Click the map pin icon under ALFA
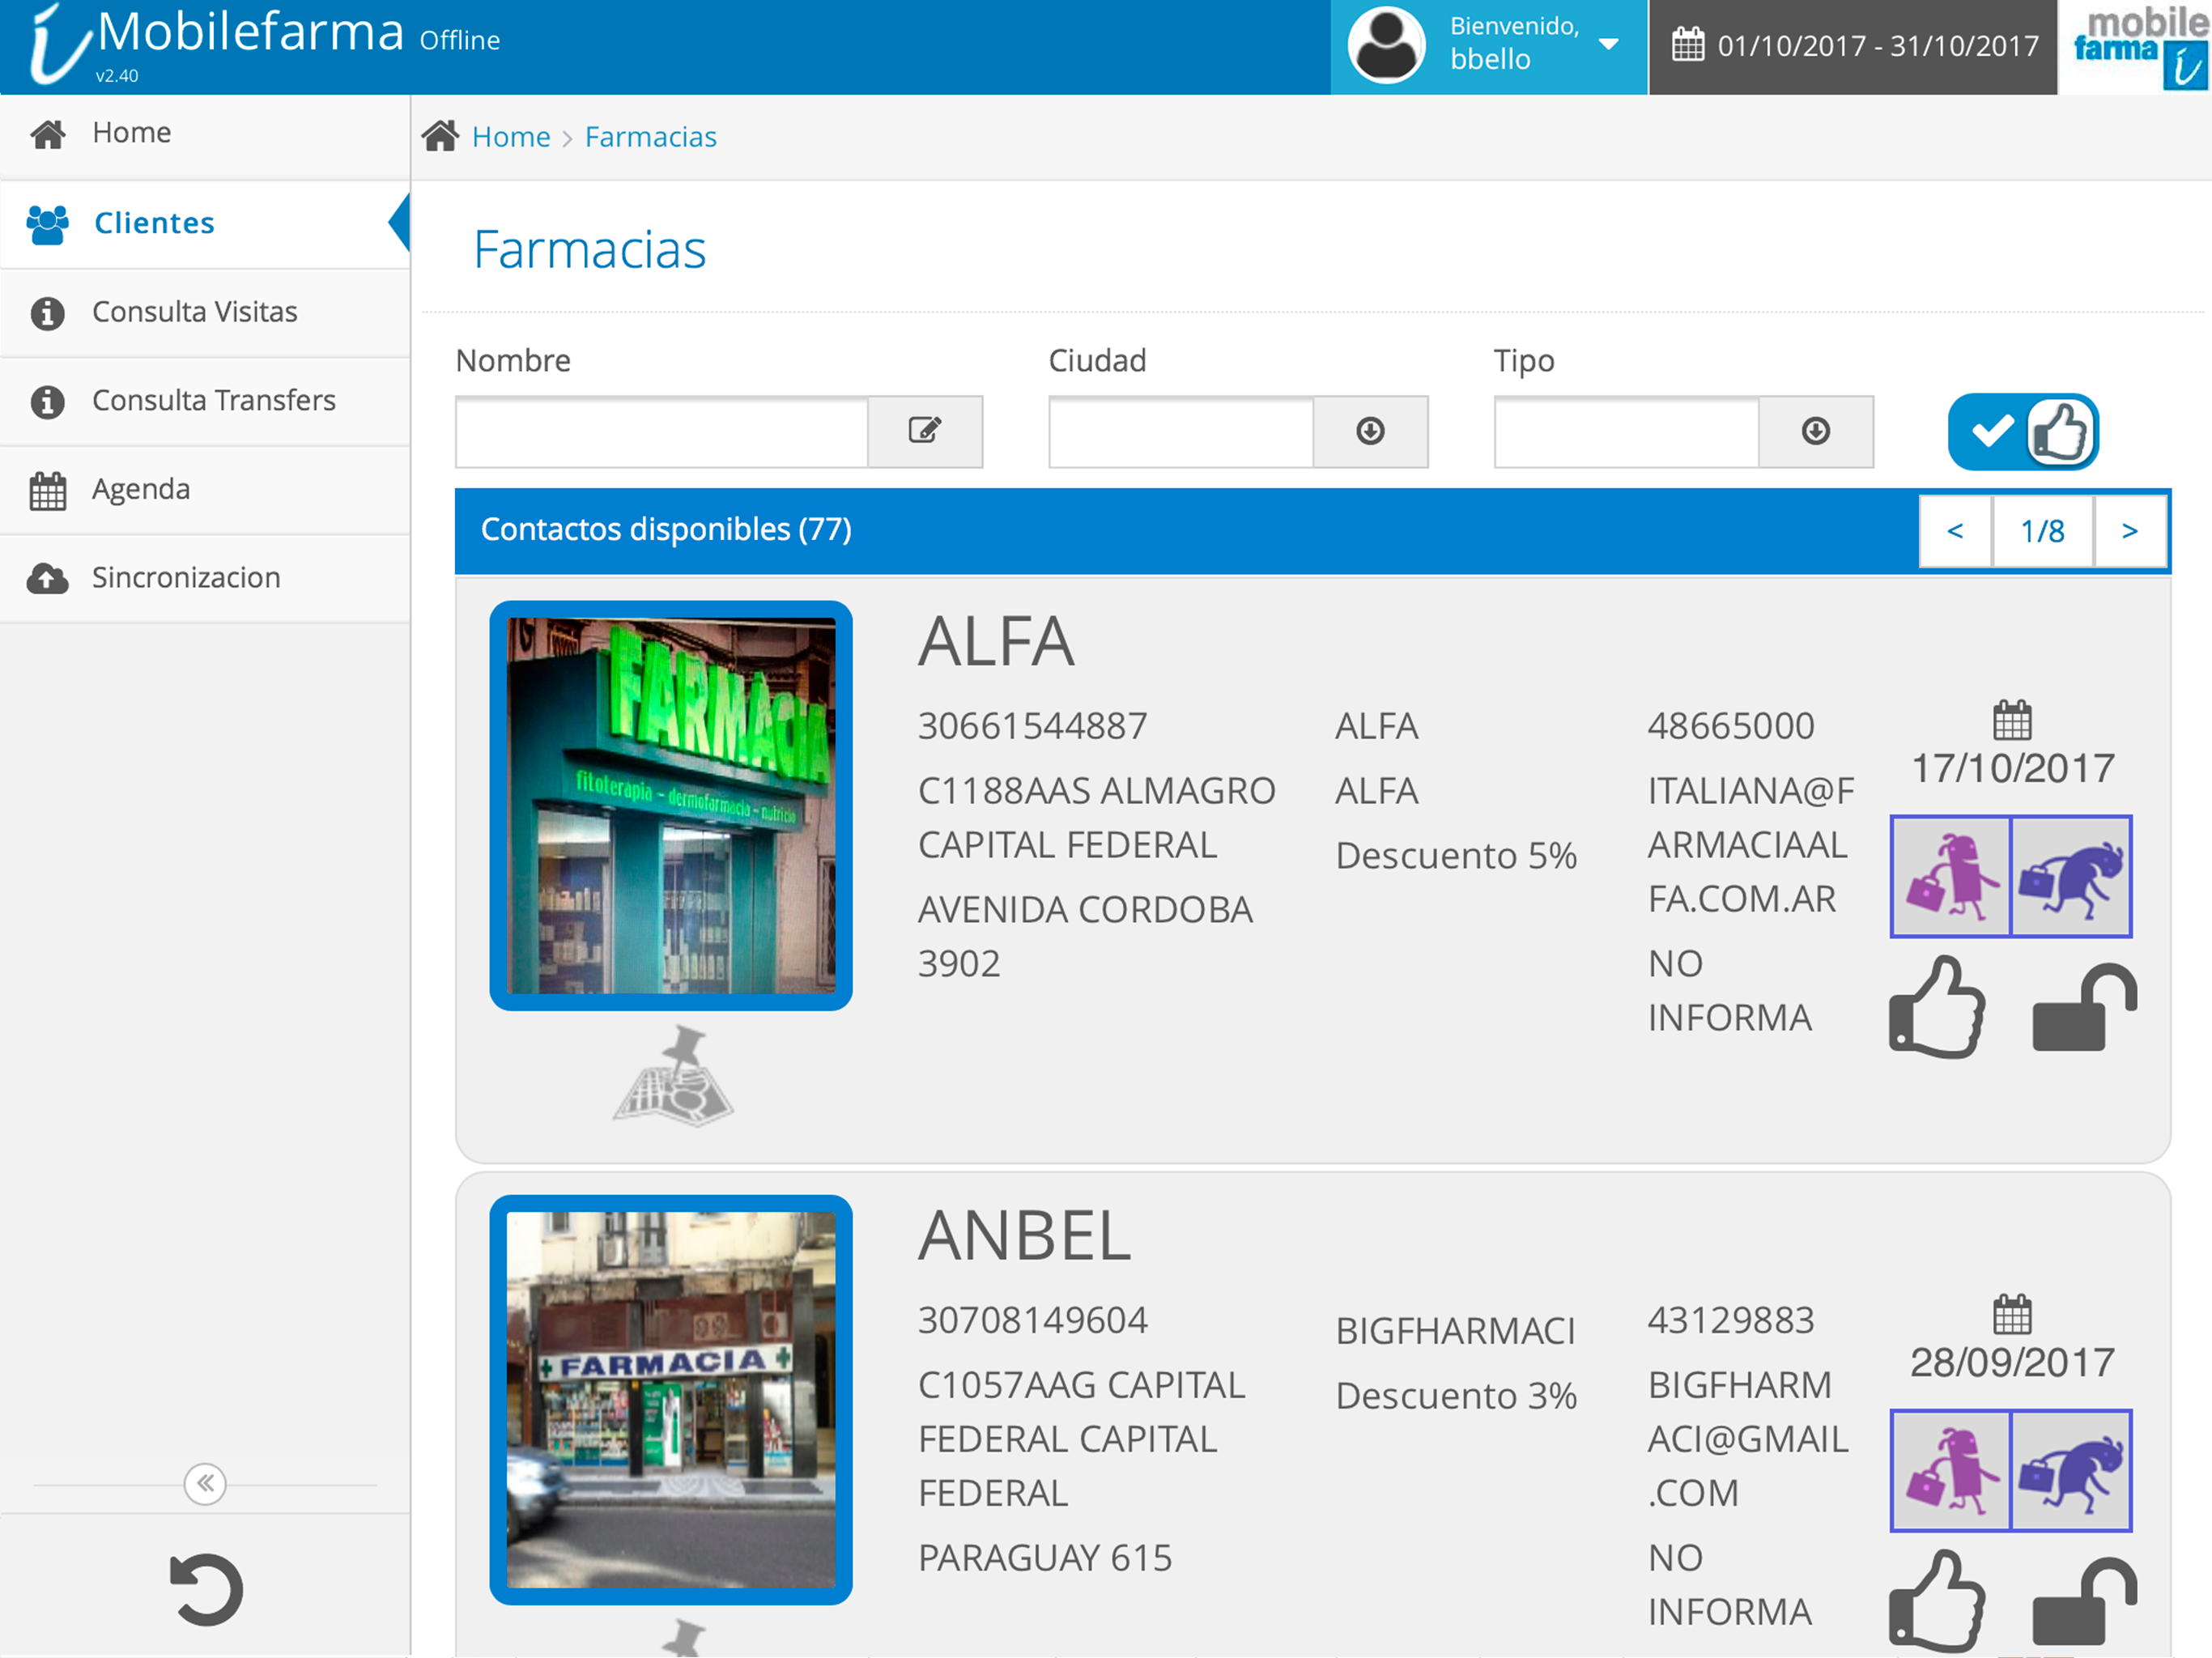The width and height of the screenshot is (2212, 1658). pyautogui.click(x=674, y=1076)
